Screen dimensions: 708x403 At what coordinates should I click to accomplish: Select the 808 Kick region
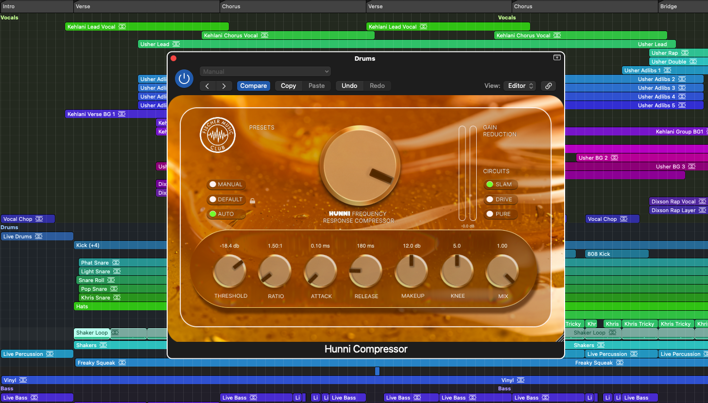tap(617, 254)
